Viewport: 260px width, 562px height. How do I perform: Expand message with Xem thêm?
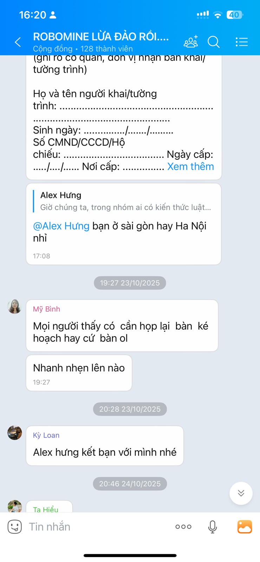pos(190,166)
